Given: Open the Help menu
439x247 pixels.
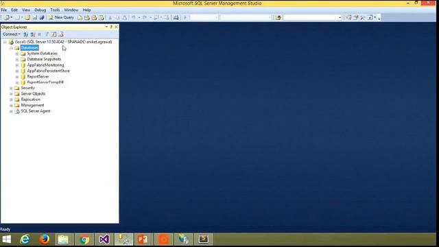Looking at the screenshot, I should click(x=86, y=10).
